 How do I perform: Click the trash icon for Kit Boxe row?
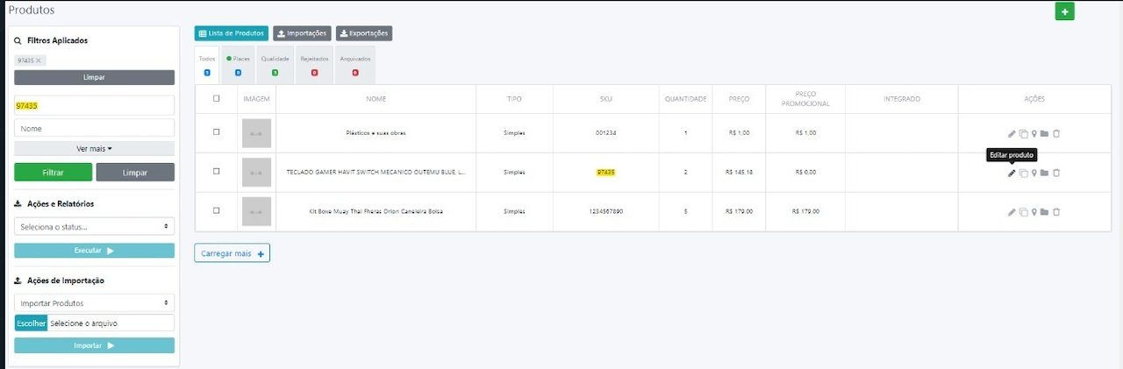[1056, 212]
